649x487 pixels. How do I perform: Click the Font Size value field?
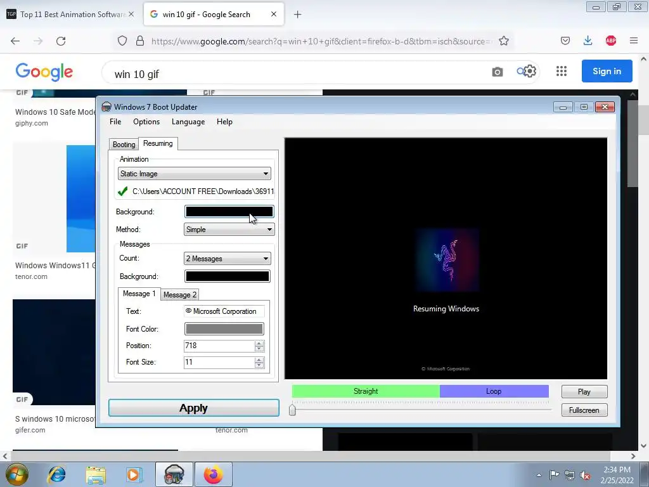[219, 362]
